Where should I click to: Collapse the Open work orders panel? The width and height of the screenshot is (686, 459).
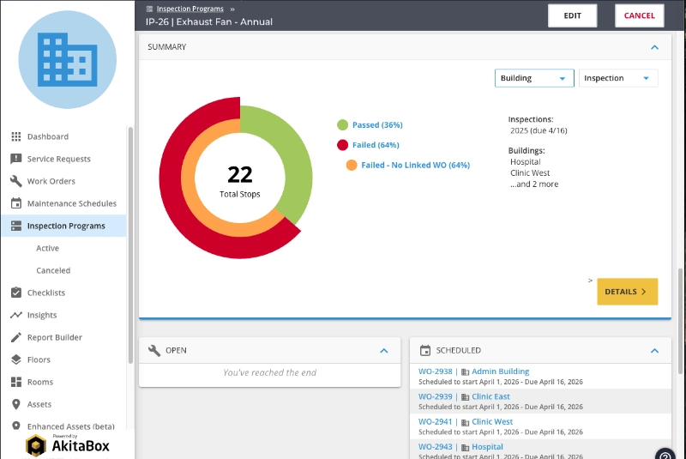pyautogui.click(x=383, y=351)
